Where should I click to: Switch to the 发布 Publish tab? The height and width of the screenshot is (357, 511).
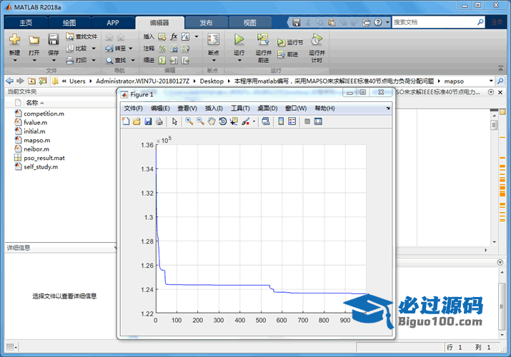pos(206,23)
